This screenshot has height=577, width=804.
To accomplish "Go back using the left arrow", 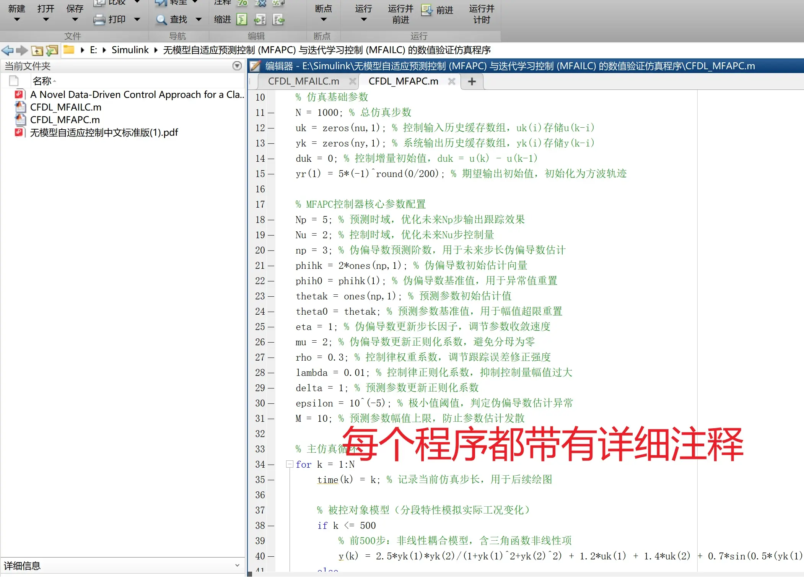I will pyautogui.click(x=7, y=50).
